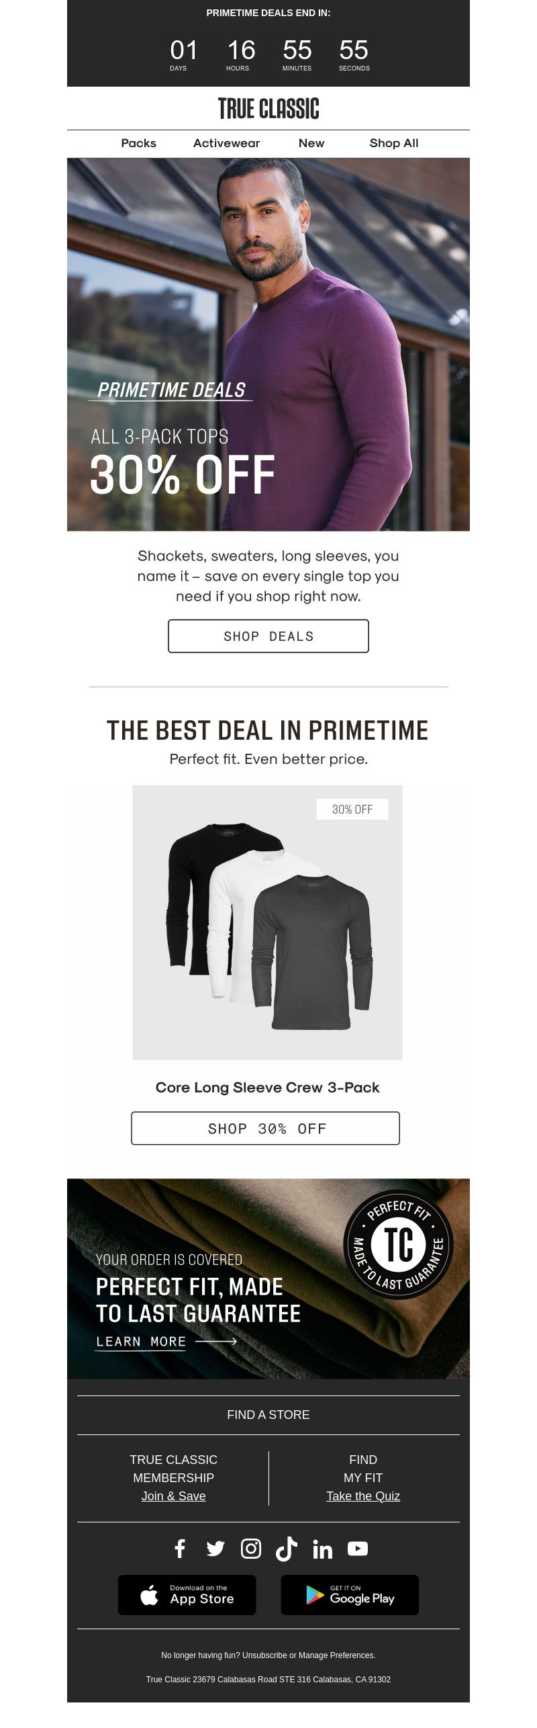537x1728 pixels.
Task: Follow the Learn More arrow link
Action: tap(166, 1341)
